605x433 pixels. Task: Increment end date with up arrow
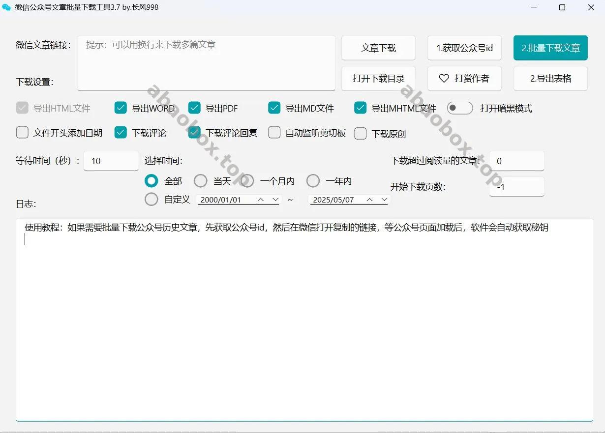pyautogui.click(x=370, y=200)
